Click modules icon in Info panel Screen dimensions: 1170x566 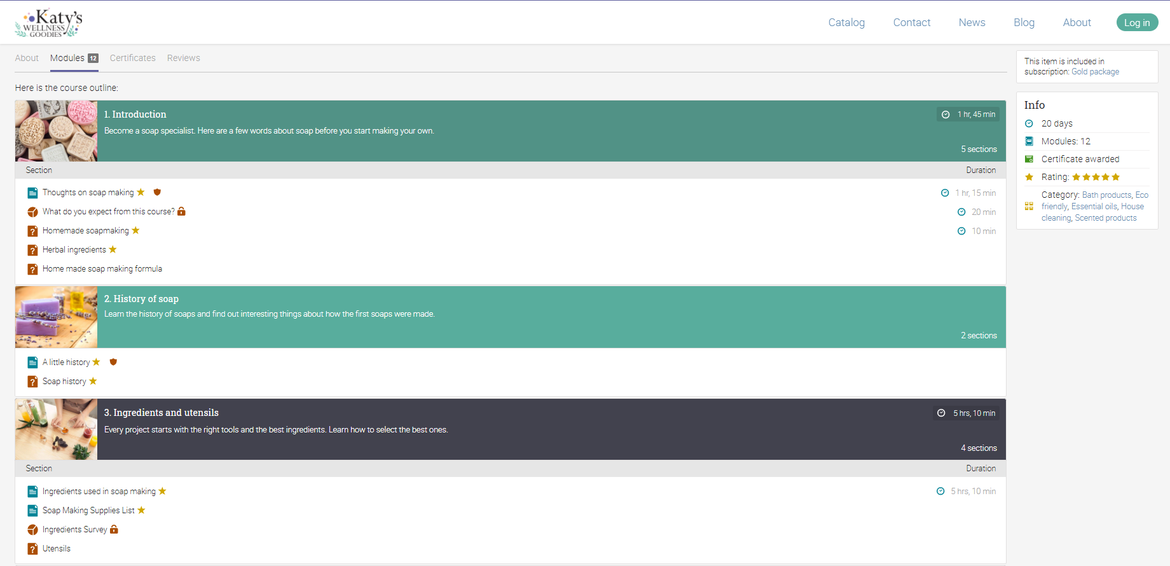point(1029,141)
